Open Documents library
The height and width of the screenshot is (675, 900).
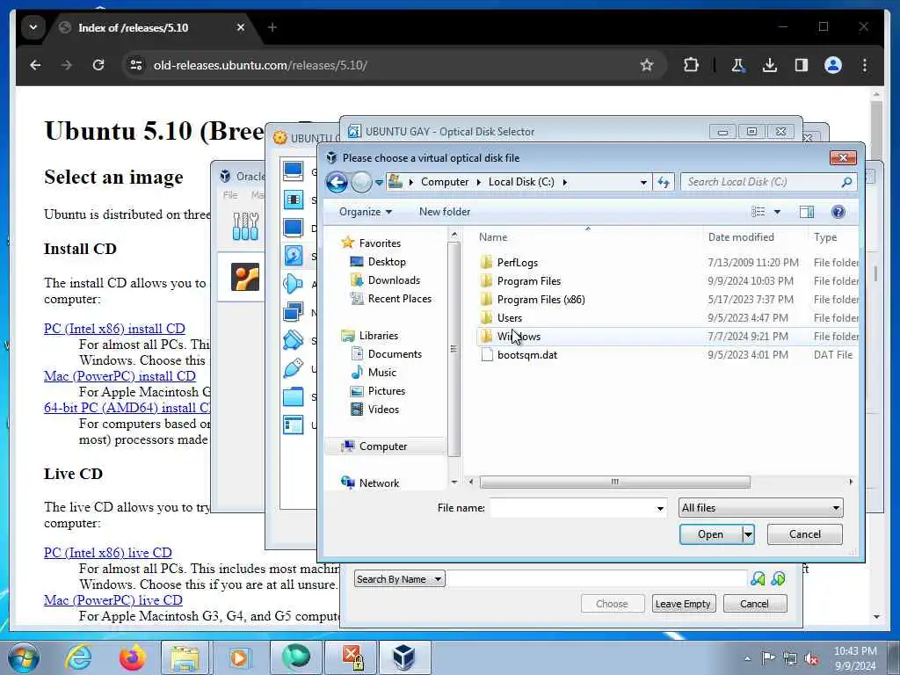[x=395, y=354]
